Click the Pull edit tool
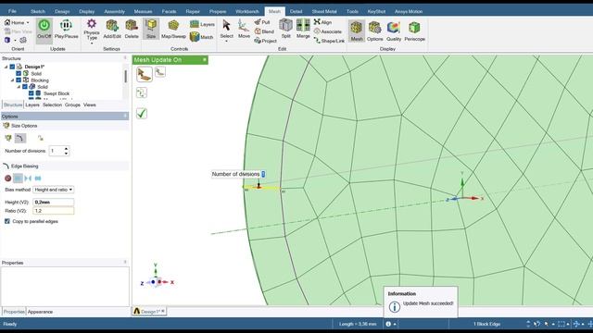This screenshot has width=593, height=333. (262, 22)
